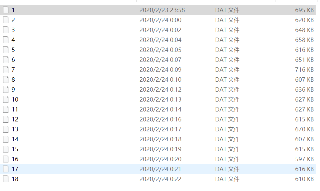Screen dimensions: 320x191
Task: Click the 716 KB size entry
Action: click(304, 70)
